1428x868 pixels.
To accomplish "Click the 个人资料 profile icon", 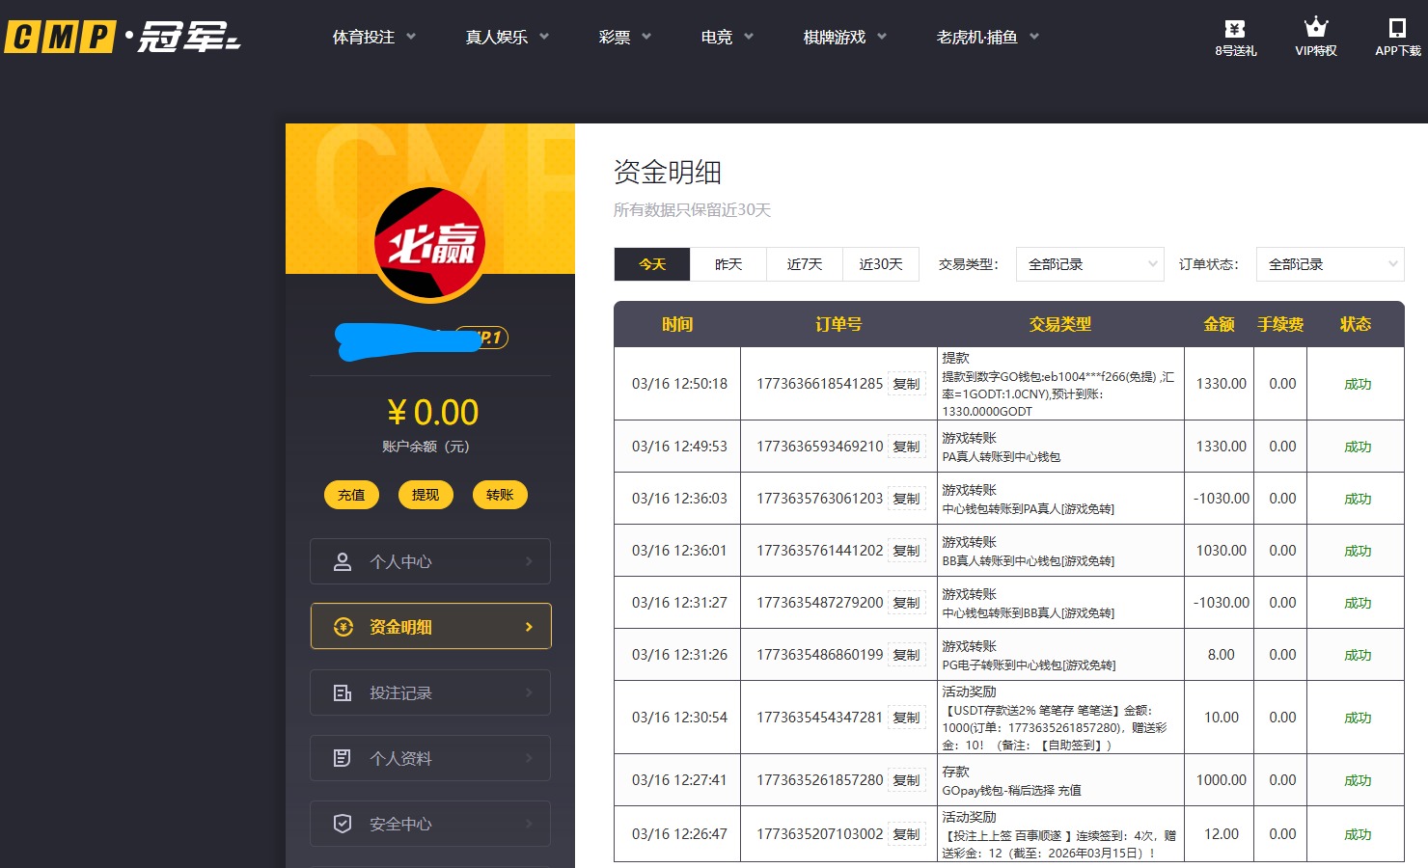I will pos(342,758).
